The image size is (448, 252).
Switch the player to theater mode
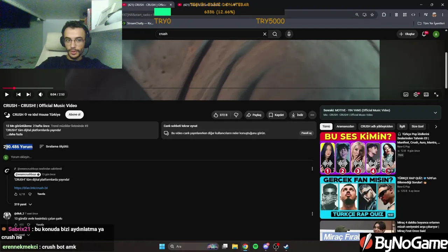click(x=426, y=94)
